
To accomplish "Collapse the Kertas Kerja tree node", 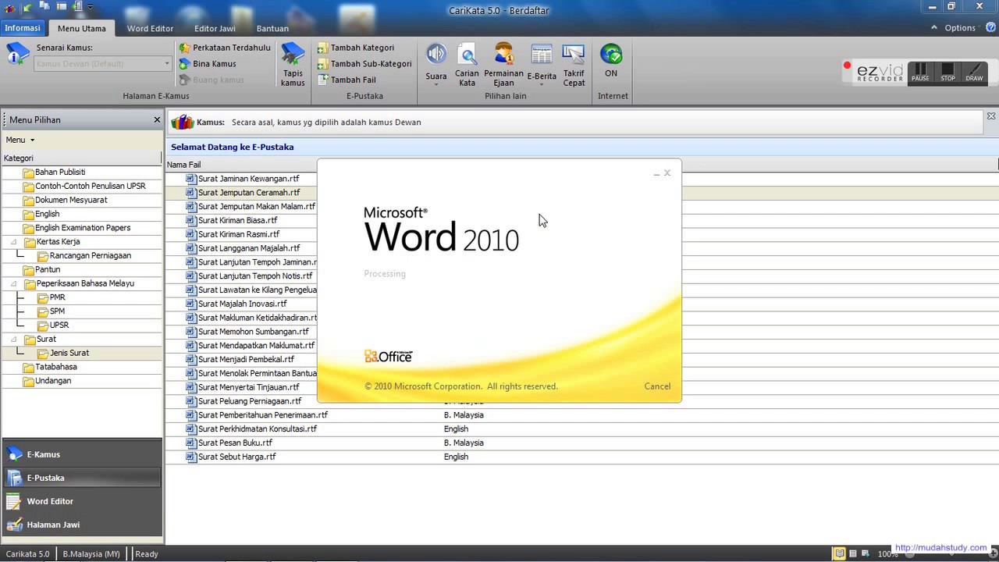I will 14,242.
